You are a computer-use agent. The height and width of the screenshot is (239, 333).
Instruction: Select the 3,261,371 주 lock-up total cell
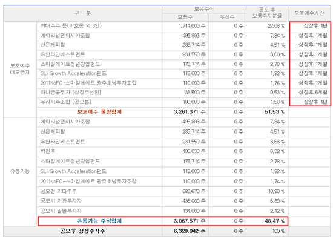190,112
